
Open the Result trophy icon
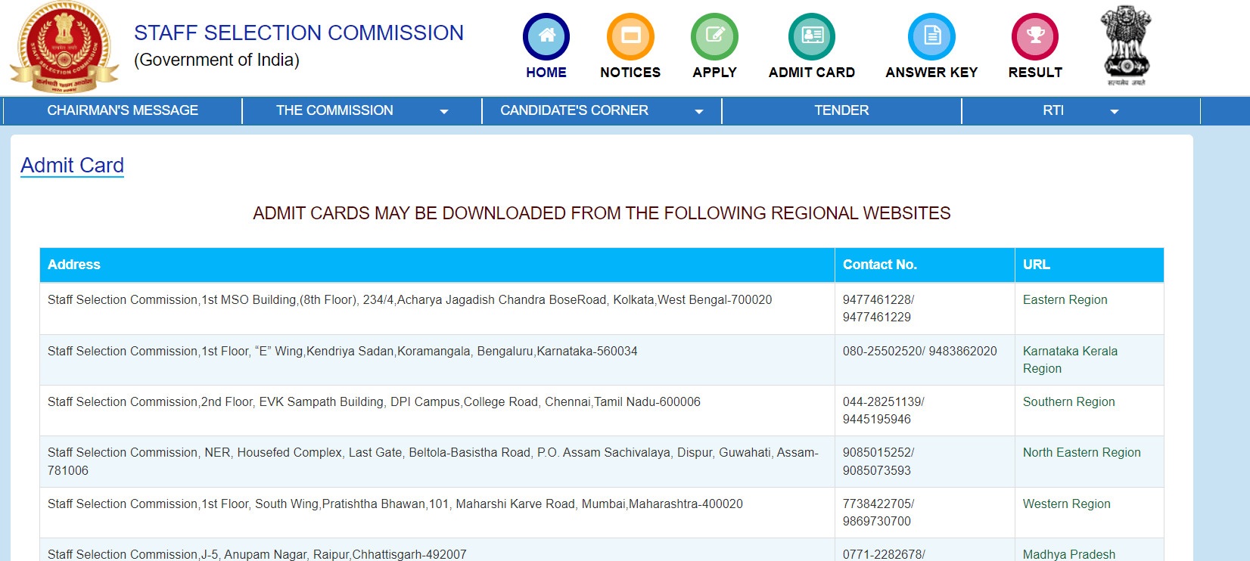pyautogui.click(x=1035, y=36)
